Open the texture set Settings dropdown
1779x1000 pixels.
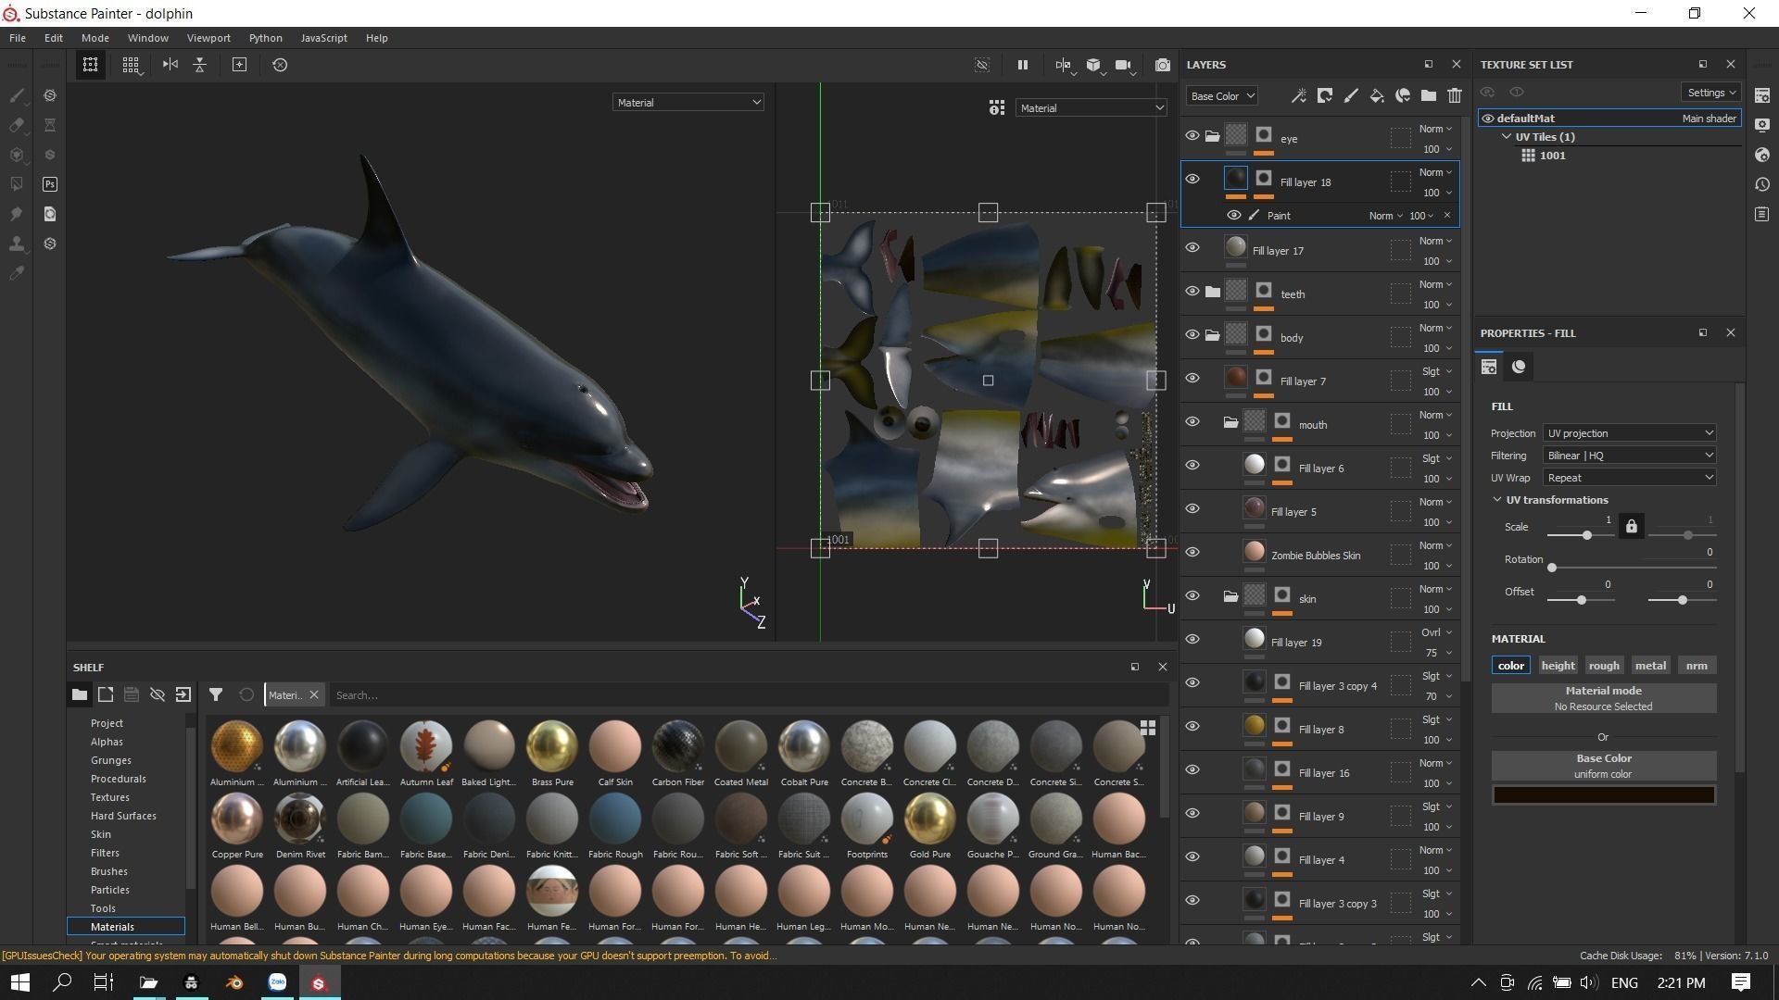coord(1710,93)
